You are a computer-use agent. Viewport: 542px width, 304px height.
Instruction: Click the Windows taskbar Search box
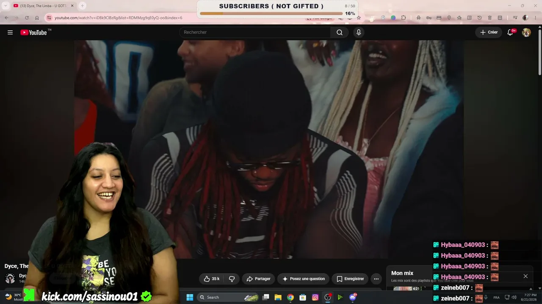[x=229, y=297]
